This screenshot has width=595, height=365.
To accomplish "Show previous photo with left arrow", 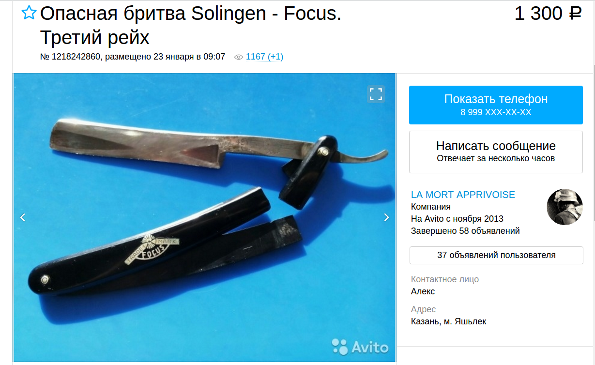I will (x=23, y=217).
